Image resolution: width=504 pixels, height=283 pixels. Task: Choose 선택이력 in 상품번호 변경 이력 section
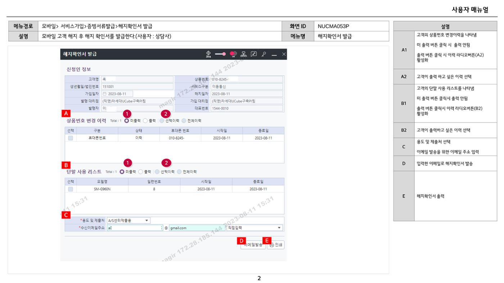162,121
